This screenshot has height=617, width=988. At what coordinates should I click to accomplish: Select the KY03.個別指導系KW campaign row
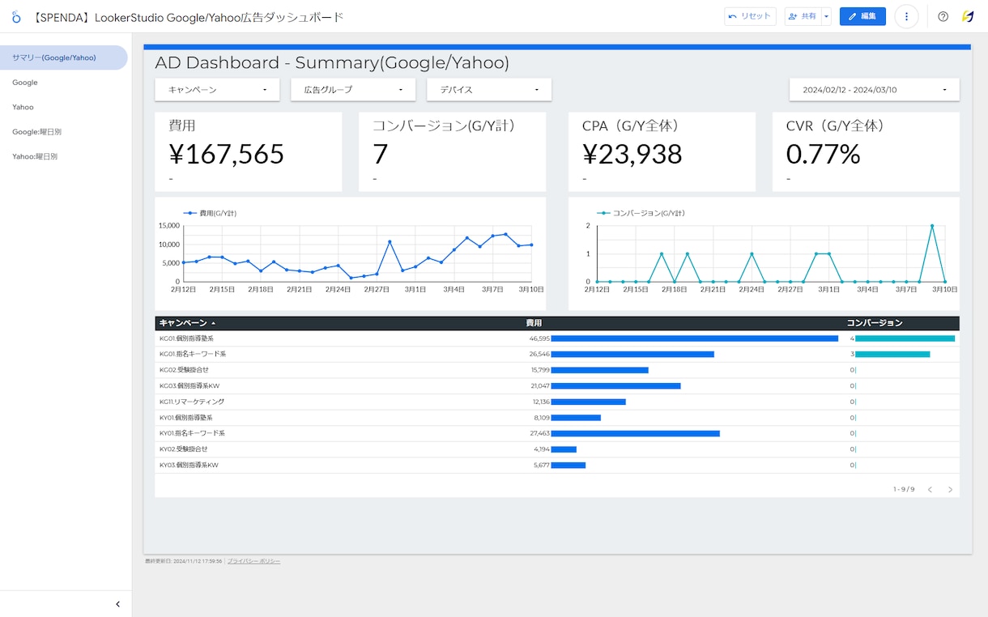[557, 465]
